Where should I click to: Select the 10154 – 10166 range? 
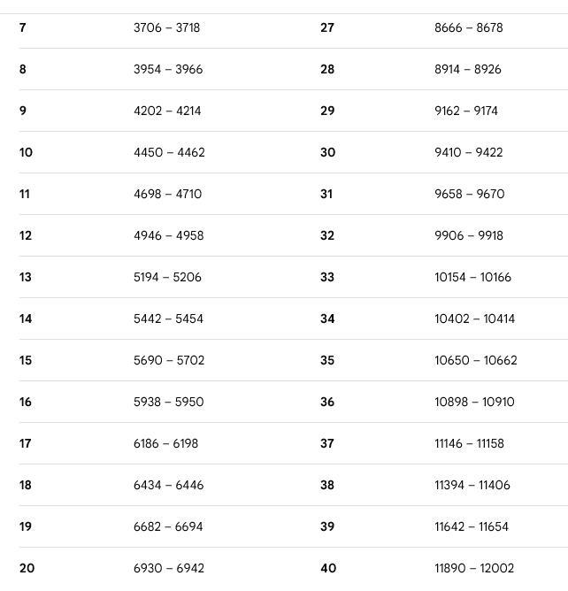coord(472,277)
